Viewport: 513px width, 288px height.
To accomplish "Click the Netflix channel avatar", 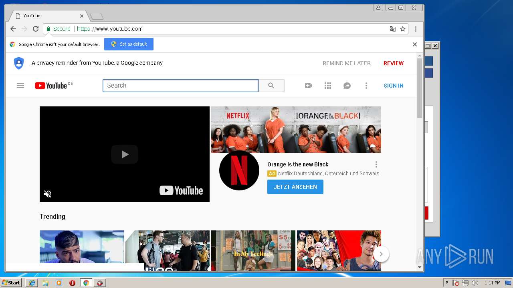I will (239, 170).
